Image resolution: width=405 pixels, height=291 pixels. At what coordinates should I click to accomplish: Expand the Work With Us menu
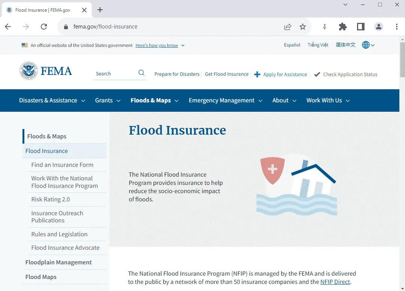pyautogui.click(x=328, y=100)
